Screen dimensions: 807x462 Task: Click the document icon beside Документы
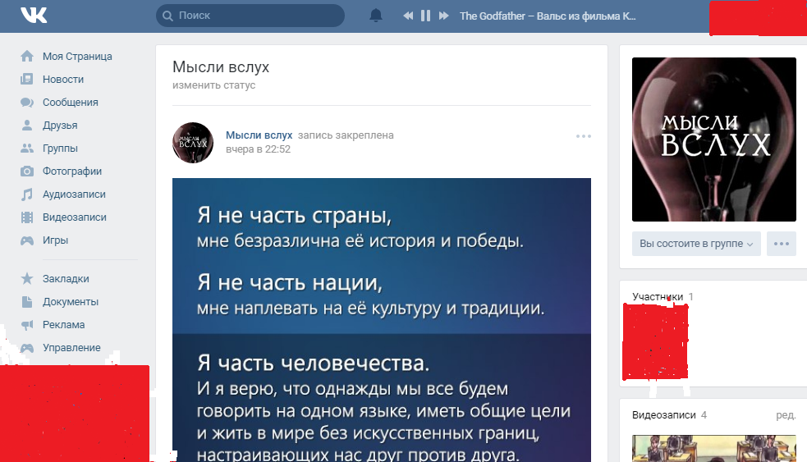(x=27, y=301)
